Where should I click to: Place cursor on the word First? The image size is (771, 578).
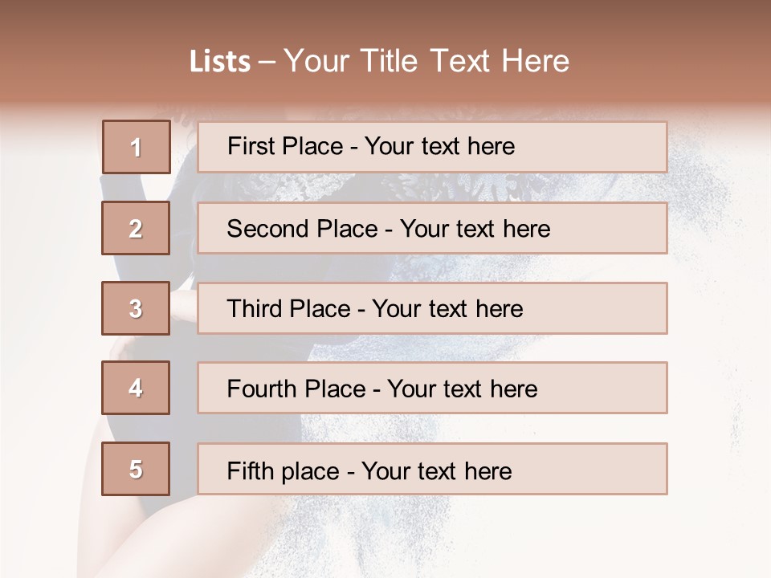[x=248, y=146]
